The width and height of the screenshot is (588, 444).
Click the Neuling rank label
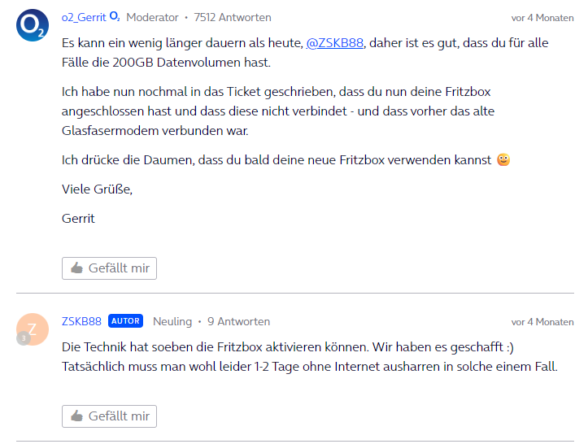coord(172,321)
